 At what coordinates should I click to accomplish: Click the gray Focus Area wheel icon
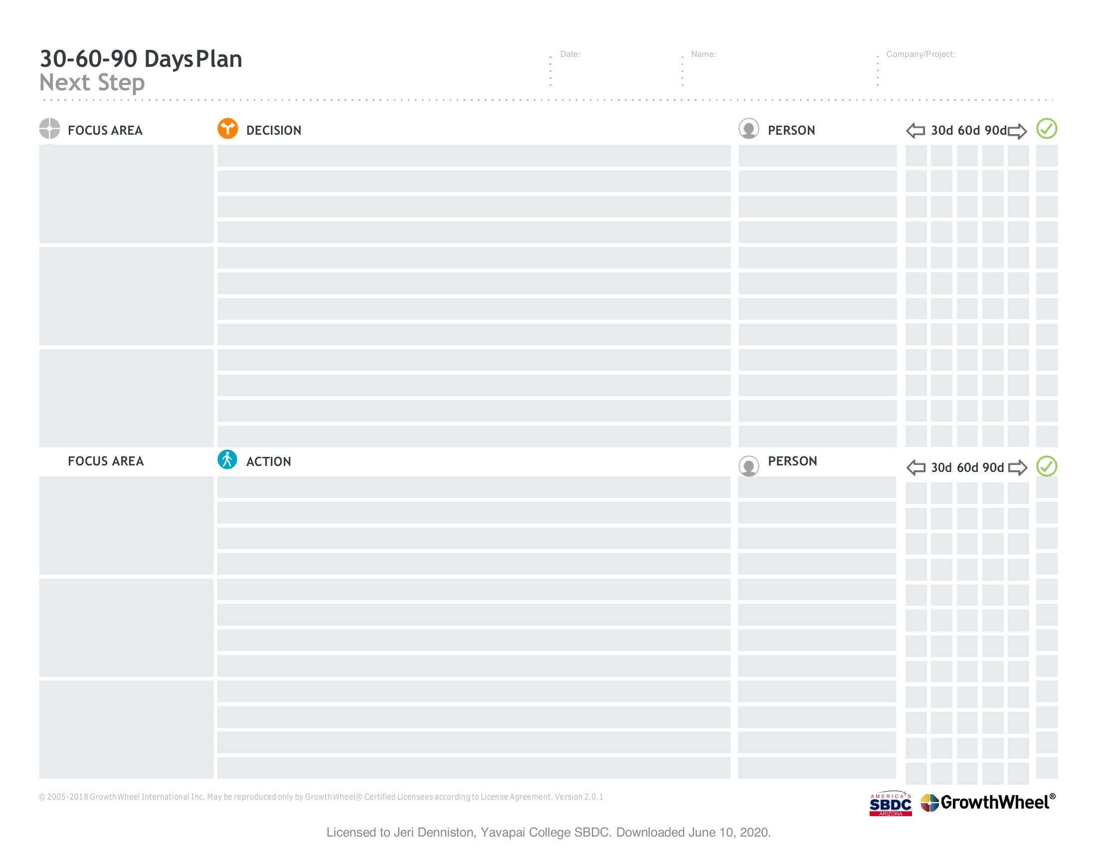[x=49, y=129]
